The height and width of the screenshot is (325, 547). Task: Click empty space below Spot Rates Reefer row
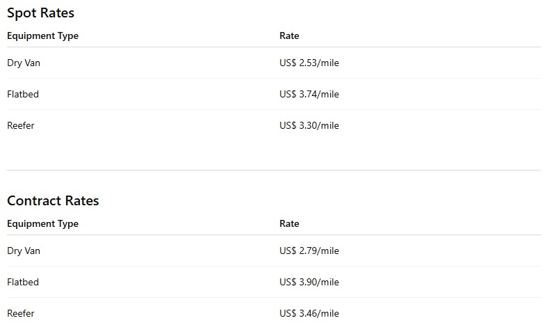pyautogui.click(x=274, y=155)
